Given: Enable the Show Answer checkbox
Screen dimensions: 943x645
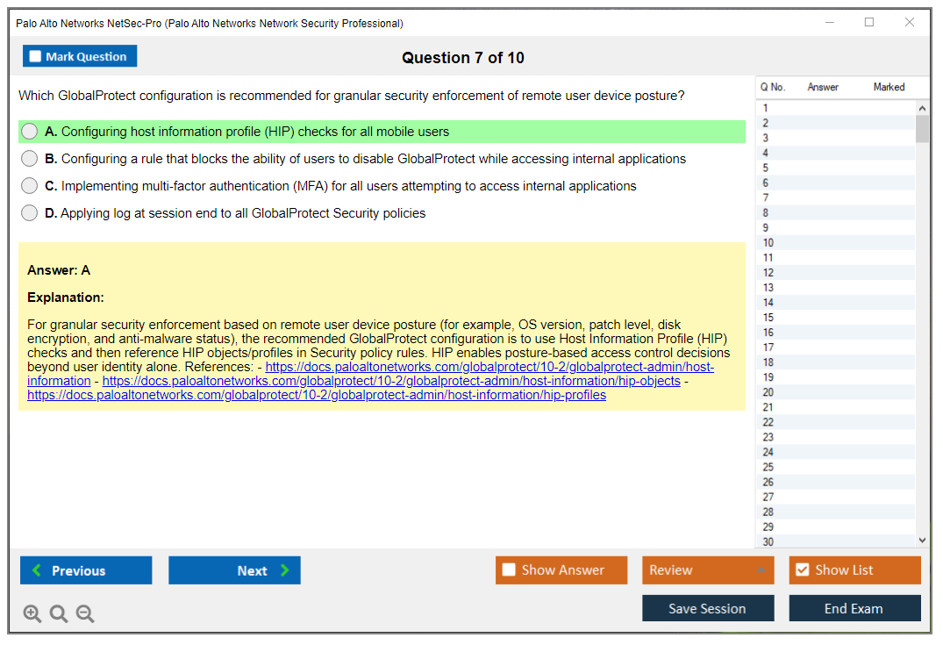Looking at the screenshot, I should point(510,570).
